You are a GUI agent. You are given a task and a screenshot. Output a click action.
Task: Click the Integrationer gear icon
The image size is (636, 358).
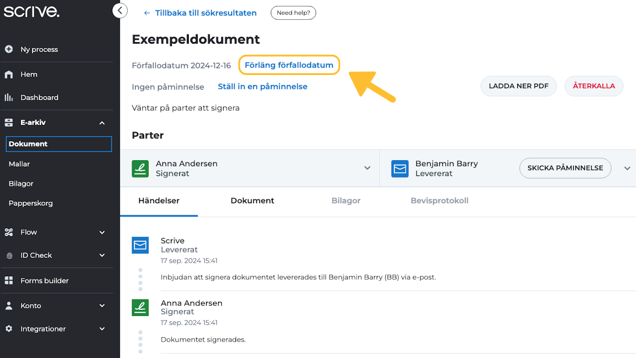coord(8,329)
